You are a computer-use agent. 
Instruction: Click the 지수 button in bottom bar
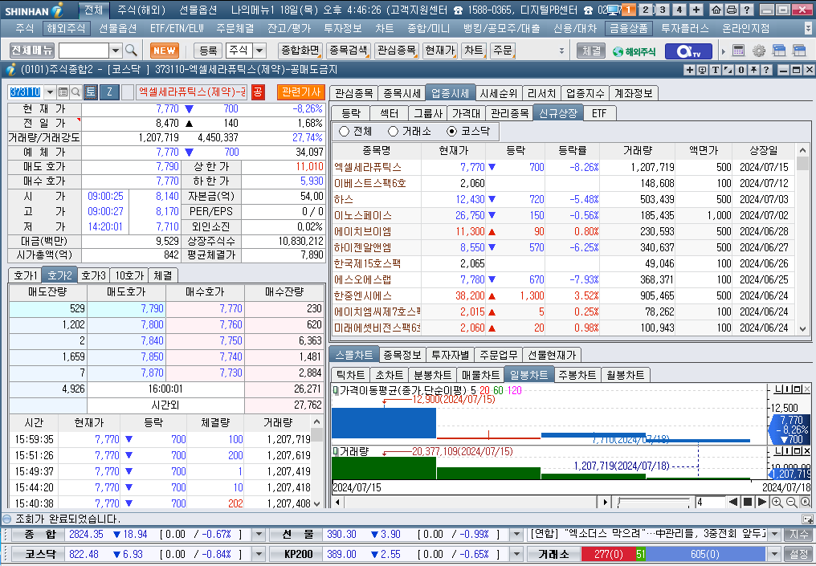click(799, 534)
